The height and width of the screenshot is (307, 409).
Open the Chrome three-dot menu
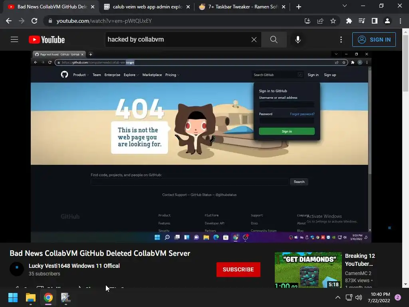click(400, 21)
